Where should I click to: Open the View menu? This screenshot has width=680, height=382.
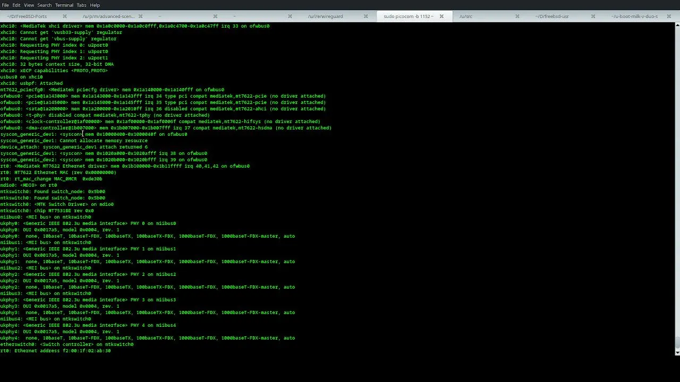(29, 5)
